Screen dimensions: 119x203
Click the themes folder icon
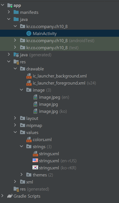(29, 175)
